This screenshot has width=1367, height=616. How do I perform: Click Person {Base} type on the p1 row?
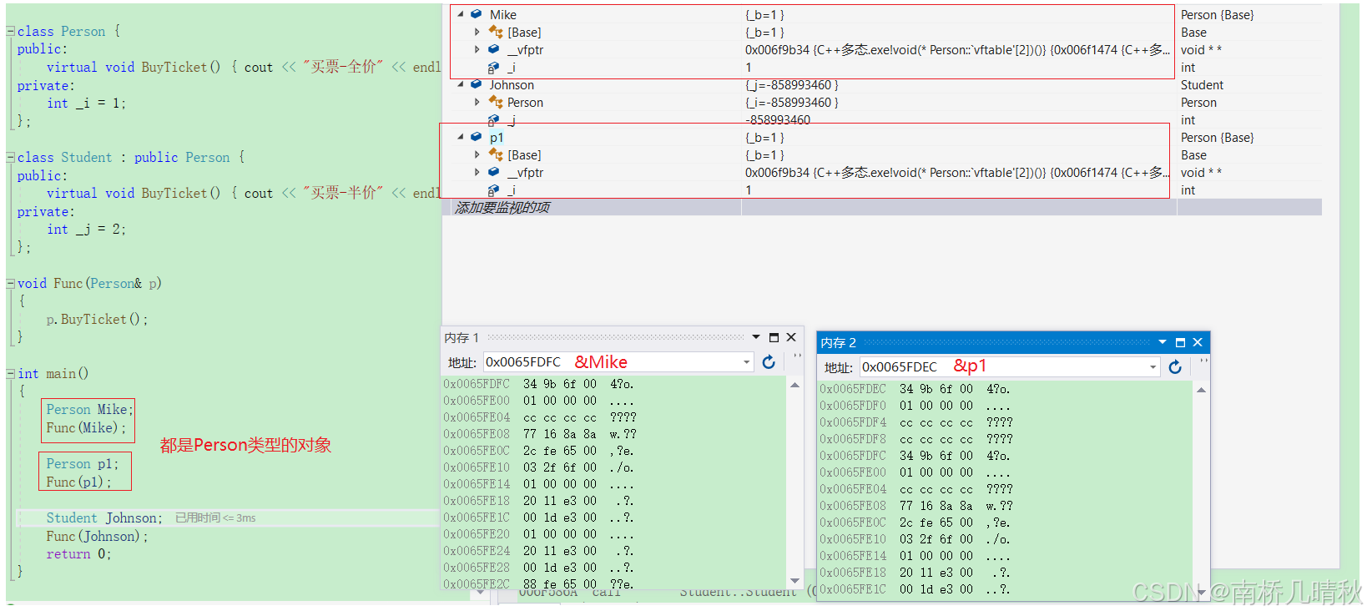point(1217,137)
